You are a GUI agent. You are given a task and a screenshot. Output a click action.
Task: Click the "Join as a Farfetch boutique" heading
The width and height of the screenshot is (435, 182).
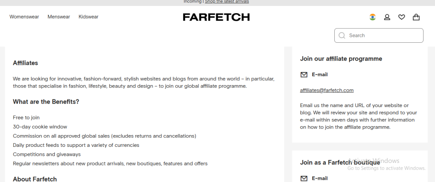tap(340, 162)
